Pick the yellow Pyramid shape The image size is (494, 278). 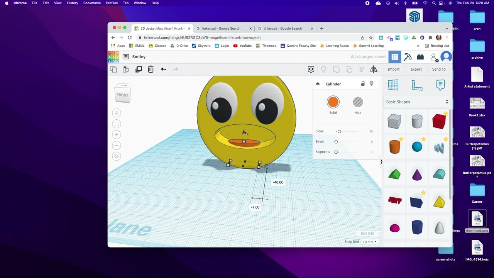pos(439,202)
